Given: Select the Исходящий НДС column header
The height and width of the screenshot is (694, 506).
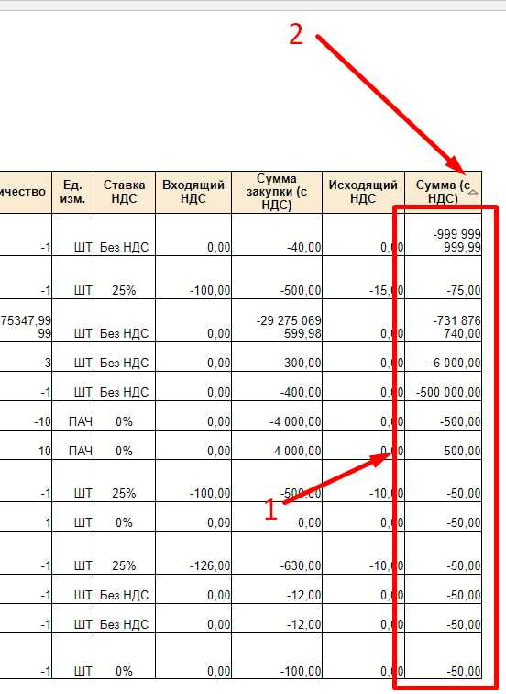Looking at the screenshot, I should tap(363, 192).
